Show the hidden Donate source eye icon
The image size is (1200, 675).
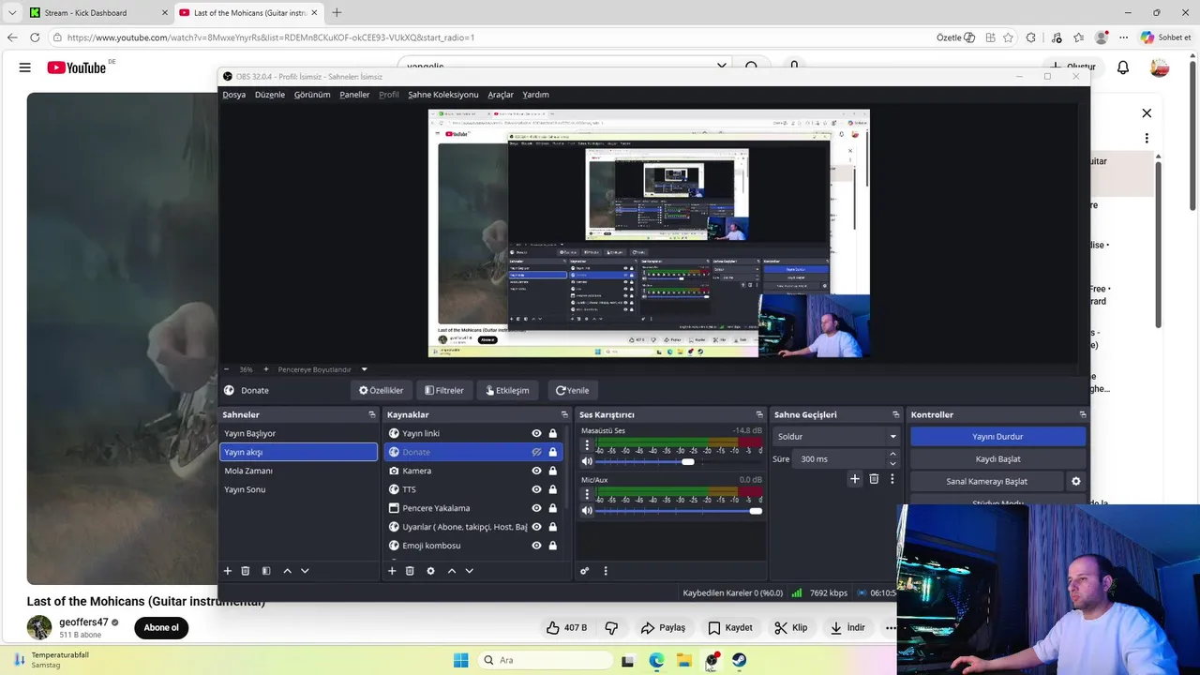pyautogui.click(x=536, y=452)
